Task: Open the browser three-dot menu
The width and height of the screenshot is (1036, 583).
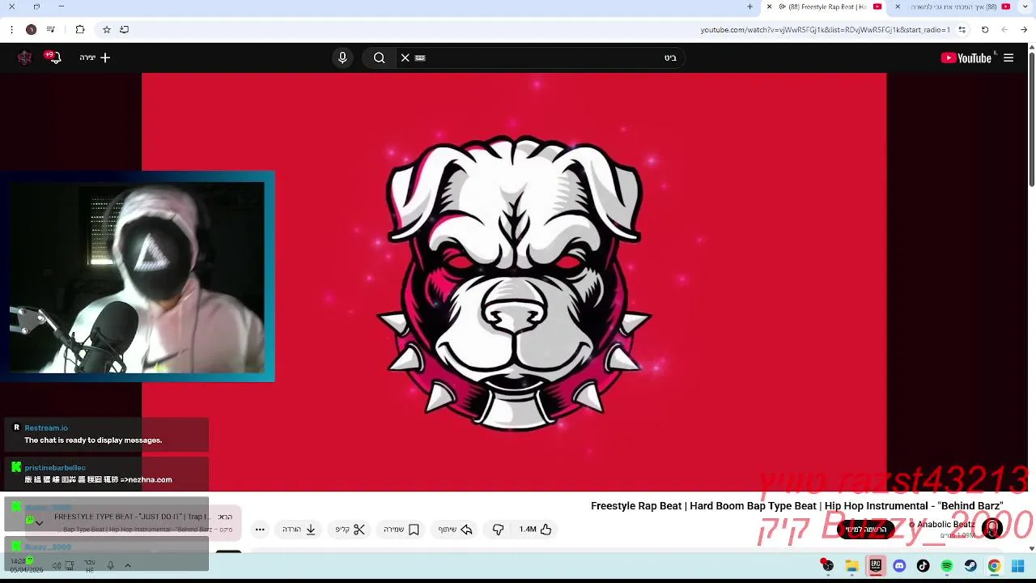Action: click(x=11, y=30)
